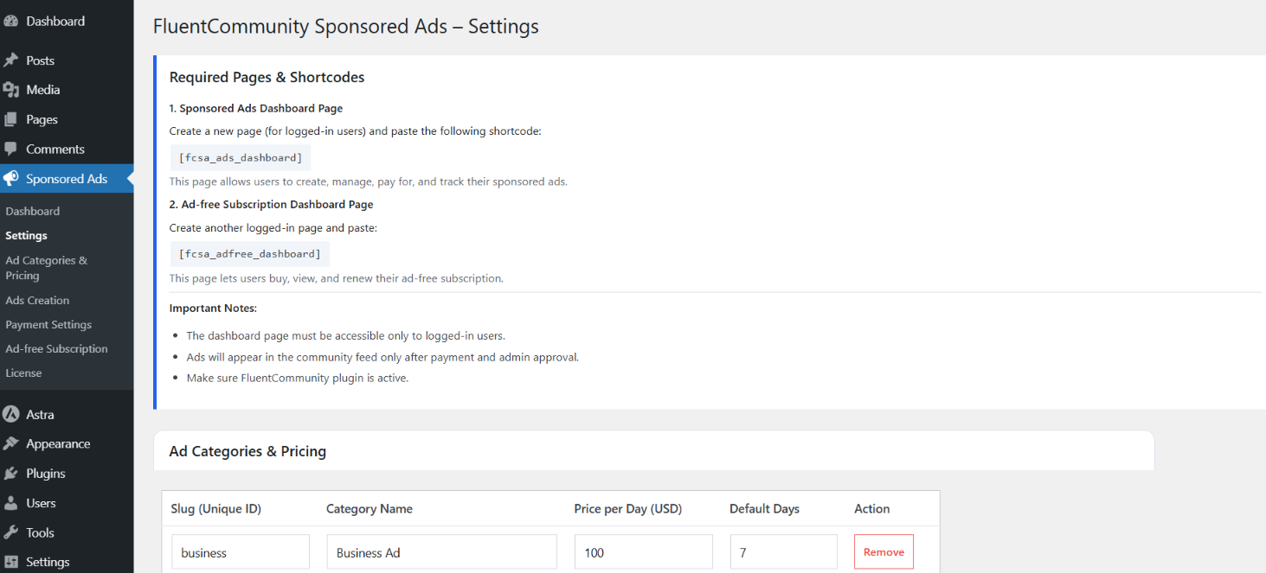
Task: Click the Astra logo icon
Action: pyautogui.click(x=11, y=414)
